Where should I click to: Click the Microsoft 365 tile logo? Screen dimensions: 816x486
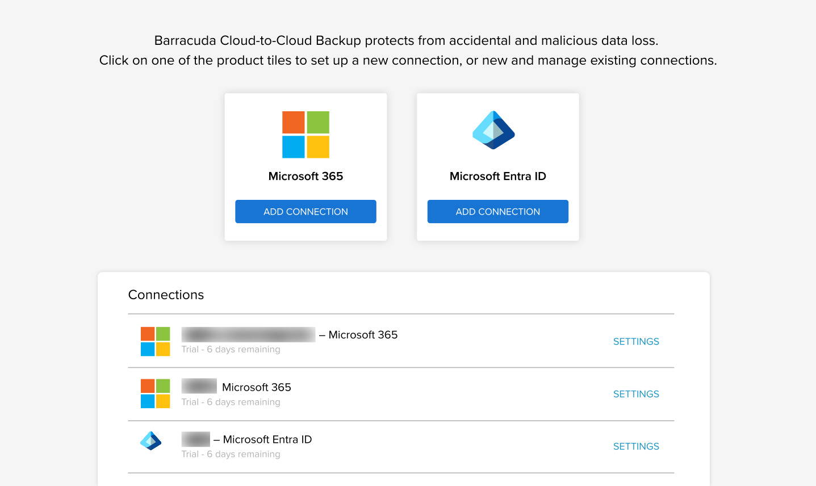306,135
